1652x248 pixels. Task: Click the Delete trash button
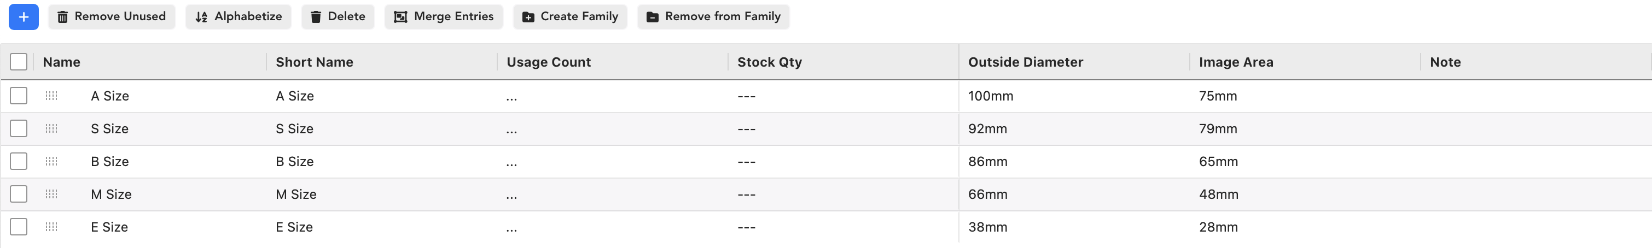coord(338,17)
